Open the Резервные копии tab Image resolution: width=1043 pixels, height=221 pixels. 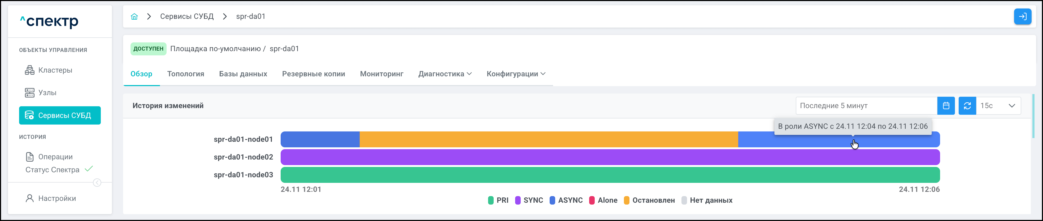click(x=313, y=74)
